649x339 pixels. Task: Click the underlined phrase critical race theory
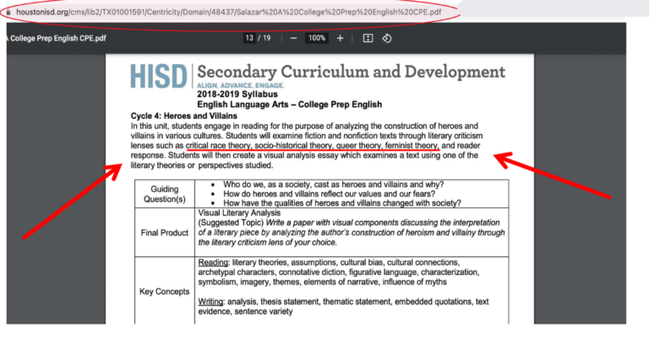click(221, 145)
